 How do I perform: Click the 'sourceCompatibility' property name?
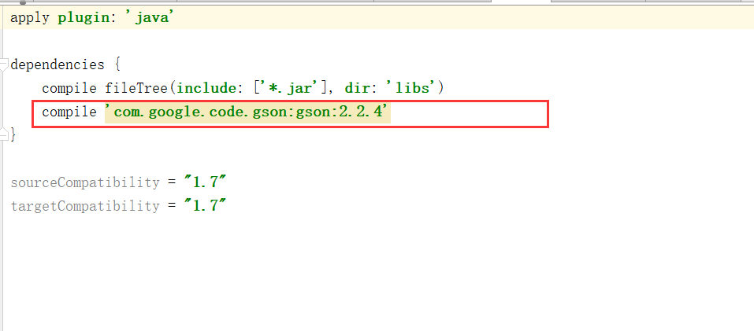[84, 182]
